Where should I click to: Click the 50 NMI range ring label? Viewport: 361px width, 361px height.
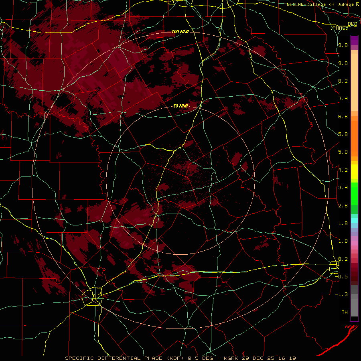(x=180, y=106)
